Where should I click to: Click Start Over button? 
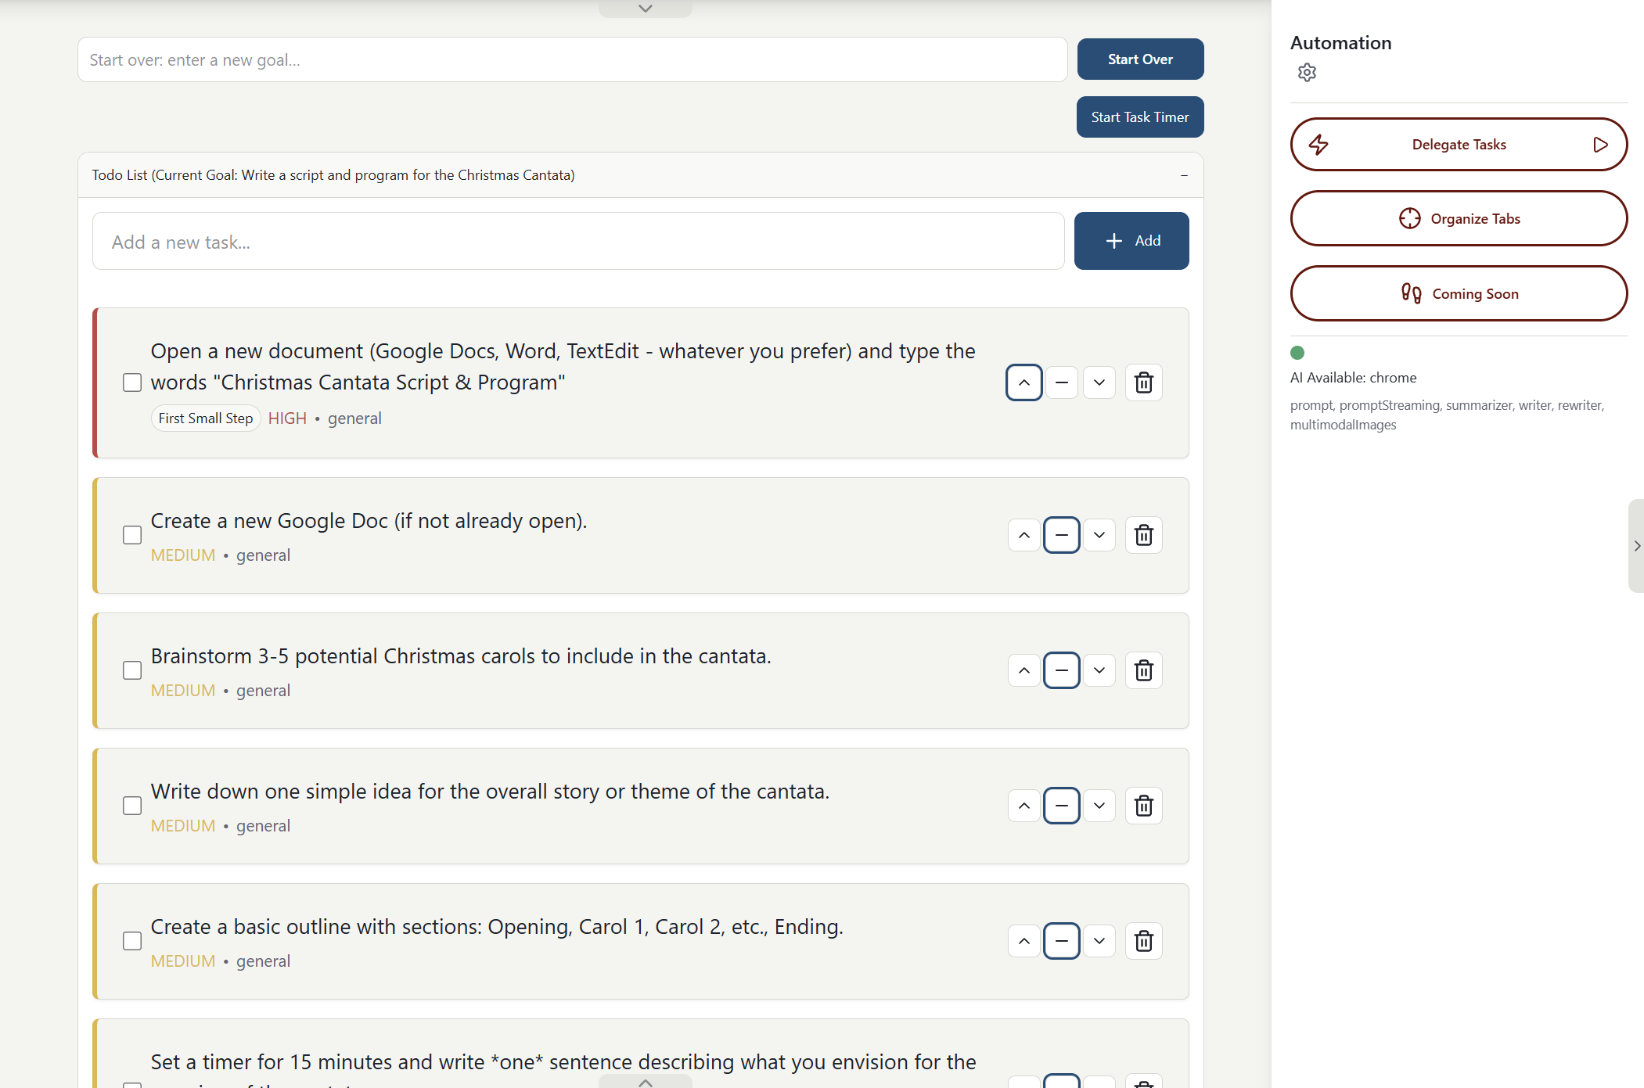(x=1139, y=59)
